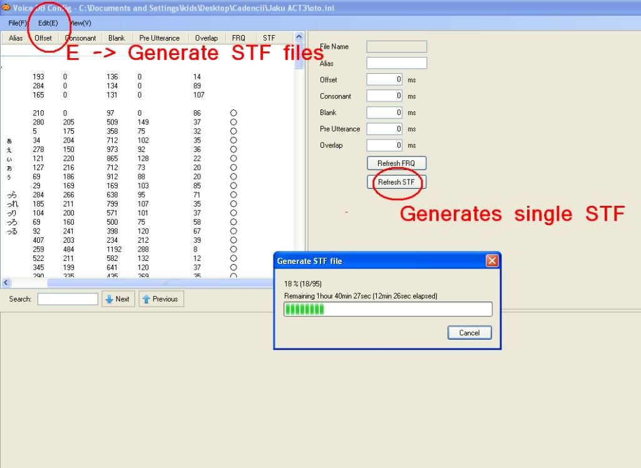Click the Search text field
This screenshot has height=468, width=641.
click(x=68, y=299)
